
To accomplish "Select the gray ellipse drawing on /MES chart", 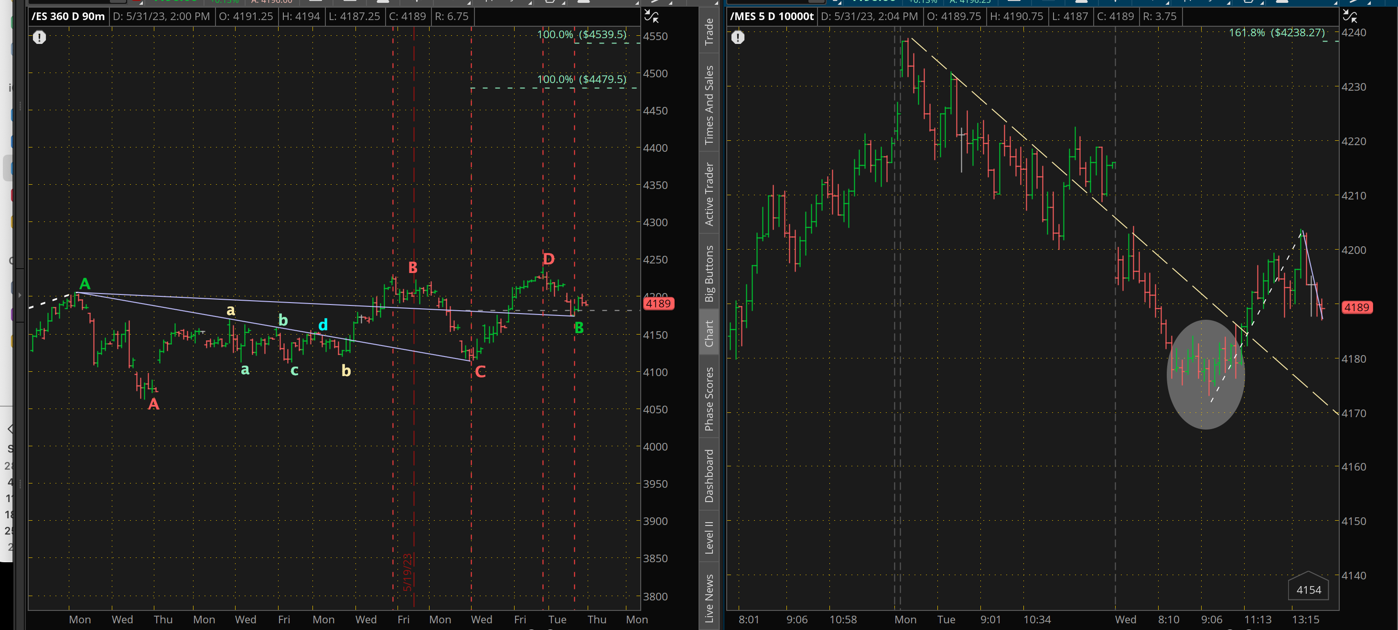I will 1205,375.
